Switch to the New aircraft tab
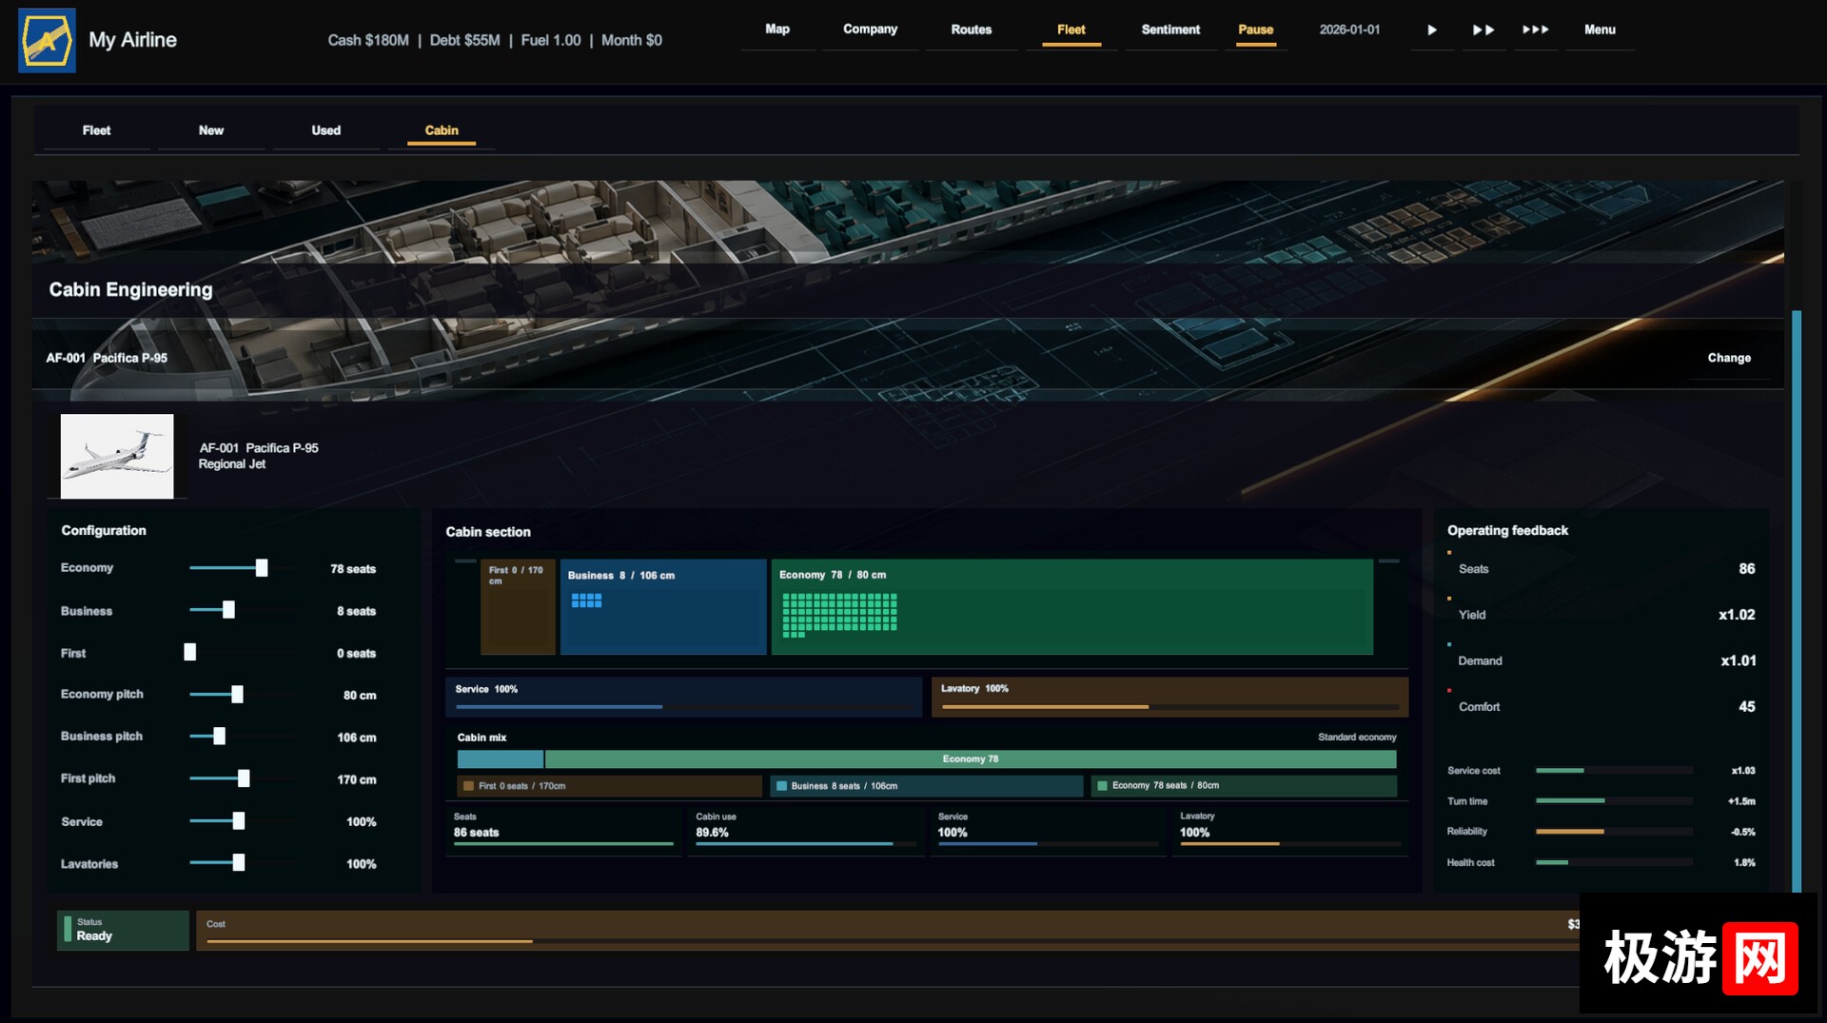Image resolution: width=1827 pixels, height=1023 pixels. pyautogui.click(x=211, y=130)
